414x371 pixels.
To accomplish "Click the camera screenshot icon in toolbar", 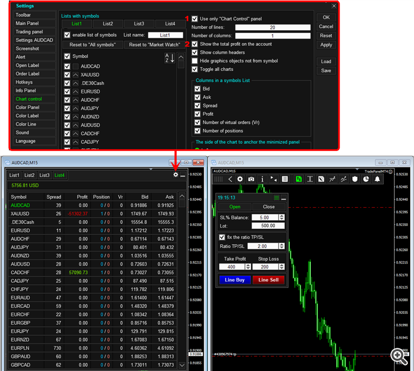I will coord(251,179).
